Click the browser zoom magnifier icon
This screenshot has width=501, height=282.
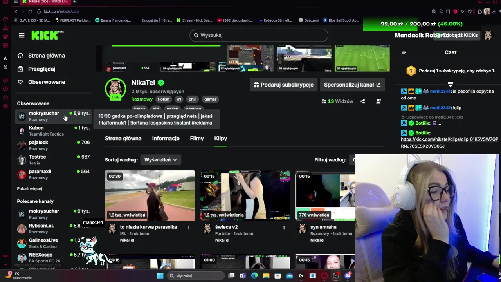434,11
